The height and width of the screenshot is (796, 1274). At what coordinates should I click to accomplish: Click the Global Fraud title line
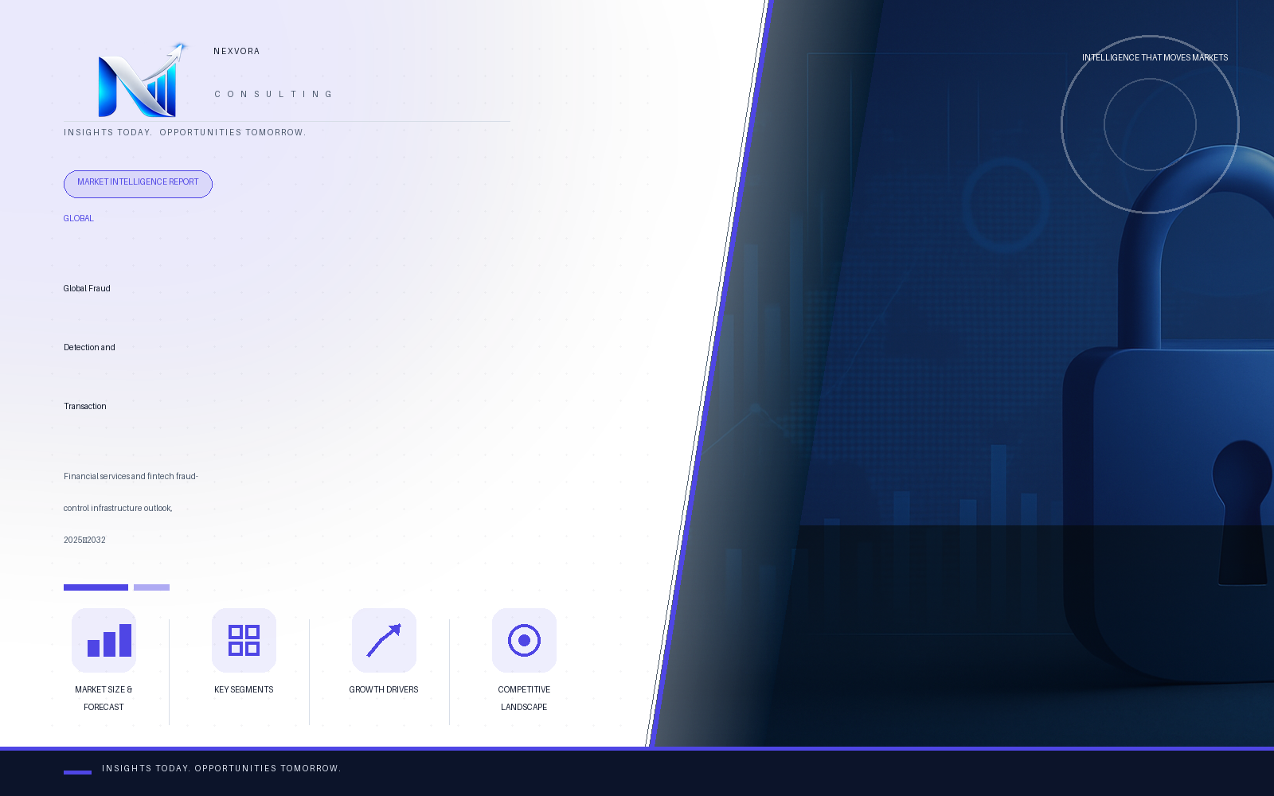coord(87,288)
